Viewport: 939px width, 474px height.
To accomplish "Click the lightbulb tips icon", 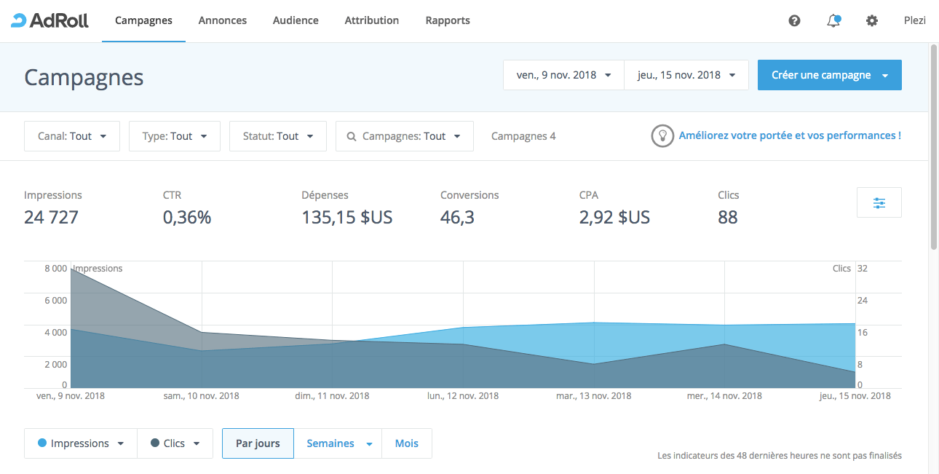I will (x=662, y=135).
